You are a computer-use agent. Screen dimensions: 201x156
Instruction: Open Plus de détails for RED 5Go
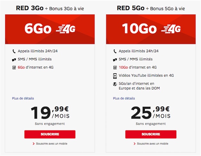124,98
